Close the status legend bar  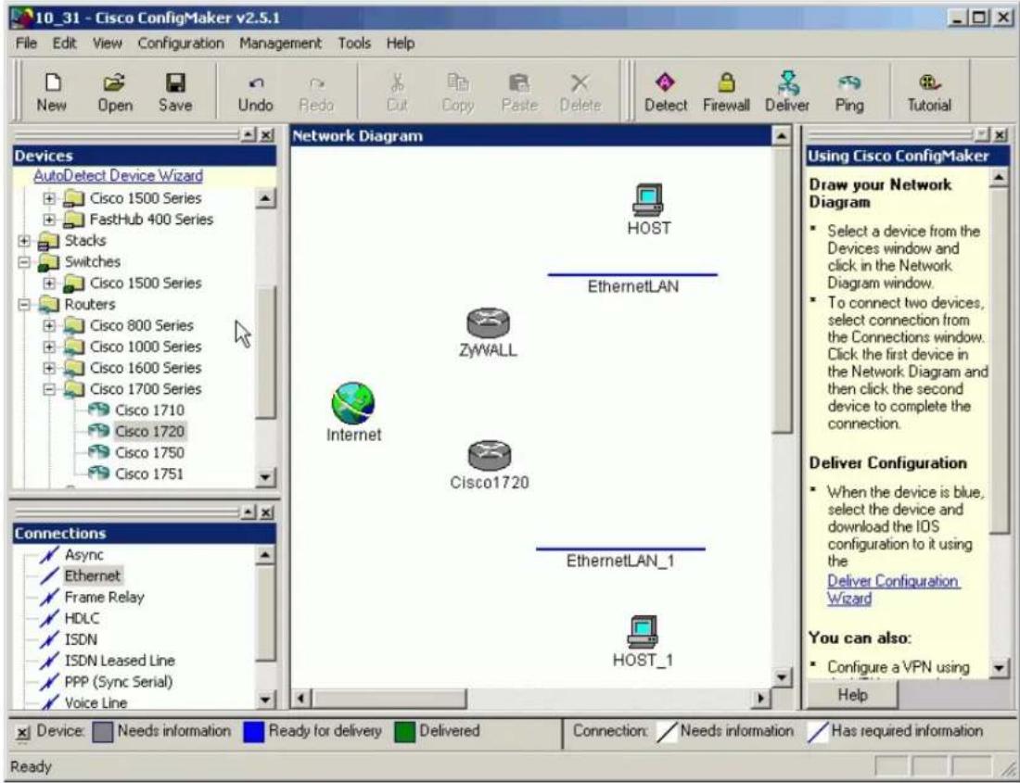(23, 733)
